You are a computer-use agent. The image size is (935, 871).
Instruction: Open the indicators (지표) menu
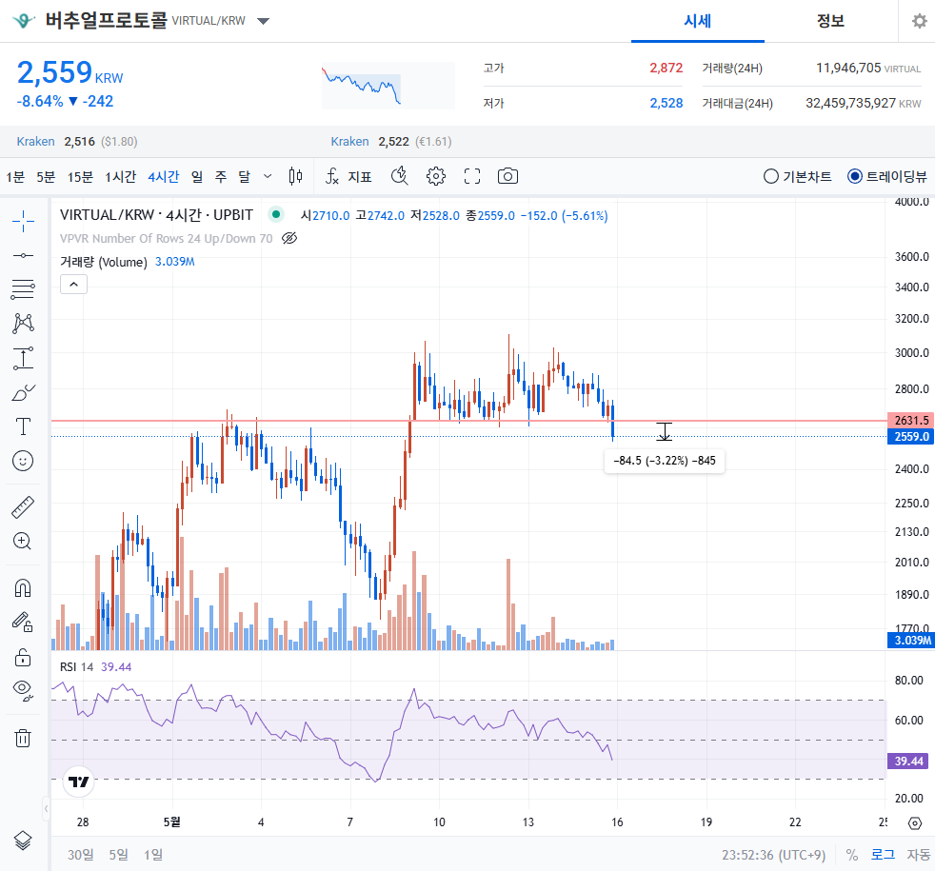pos(348,176)
